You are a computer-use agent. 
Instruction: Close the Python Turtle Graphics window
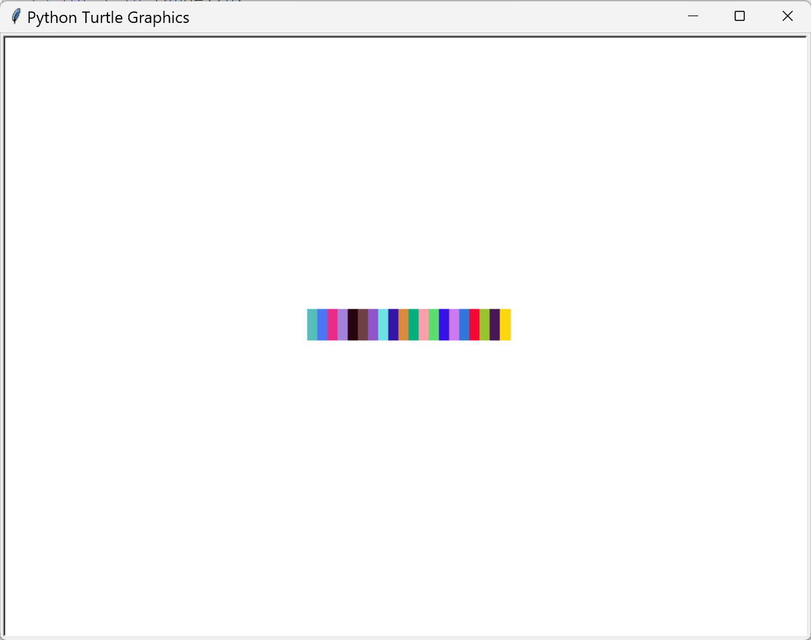click(787, 16)
